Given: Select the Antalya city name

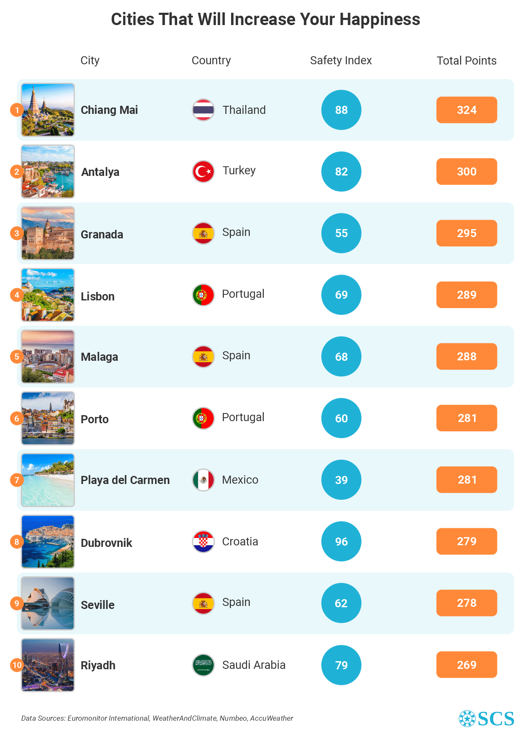Looking at the screenshot, I should (100, 172).
